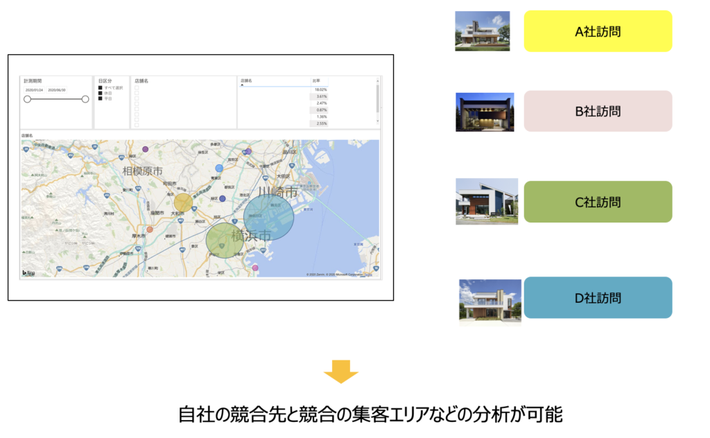Click the pink marker at map bottom

(x=255, y=268)
